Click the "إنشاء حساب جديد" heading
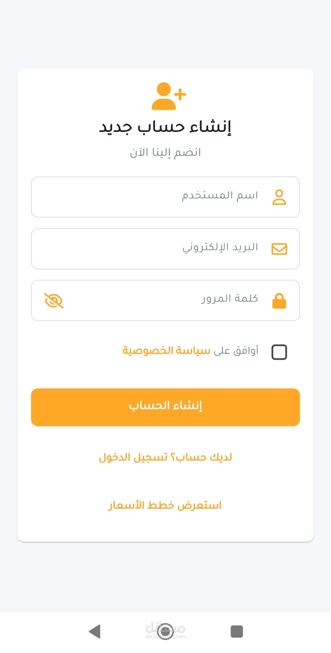Viewport: 331px width, 653px height. 165,127
